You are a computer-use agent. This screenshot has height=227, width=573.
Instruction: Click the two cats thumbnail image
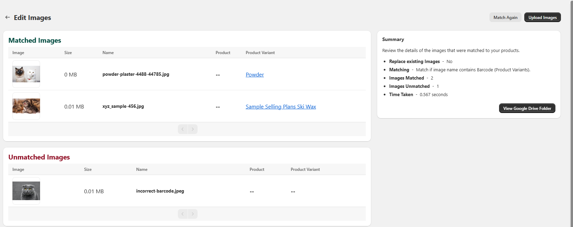click(x=26, y=74)
